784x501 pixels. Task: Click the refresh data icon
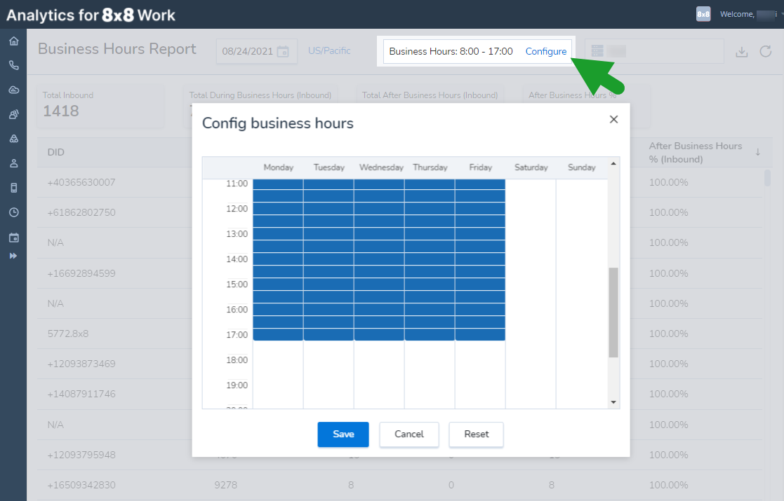pyautogui.click(x=764, y=50)
